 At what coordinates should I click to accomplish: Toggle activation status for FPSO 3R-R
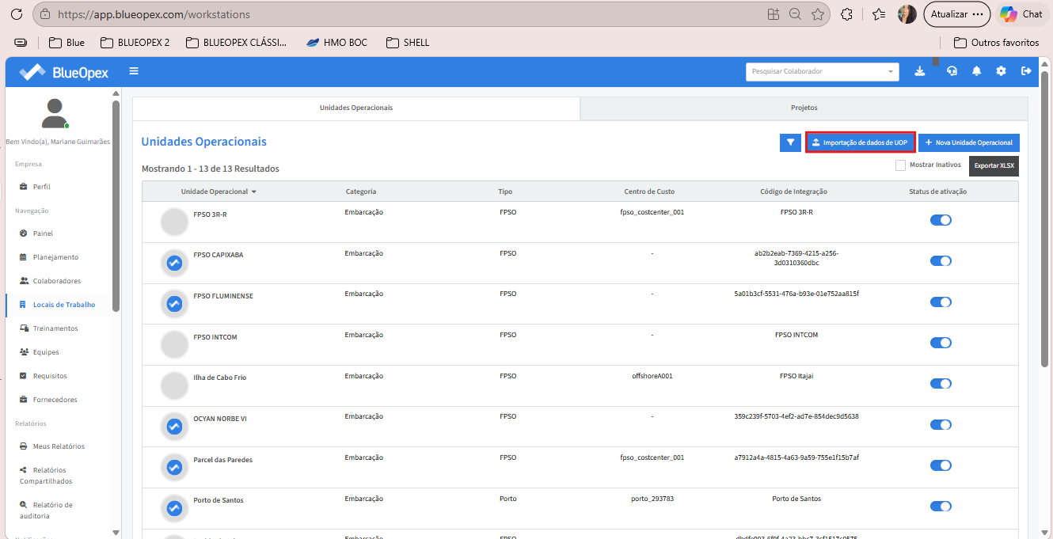941,220
